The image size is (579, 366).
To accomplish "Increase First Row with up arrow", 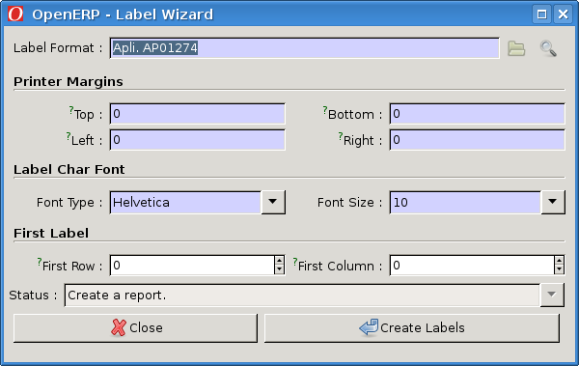I will click(279, 261).
